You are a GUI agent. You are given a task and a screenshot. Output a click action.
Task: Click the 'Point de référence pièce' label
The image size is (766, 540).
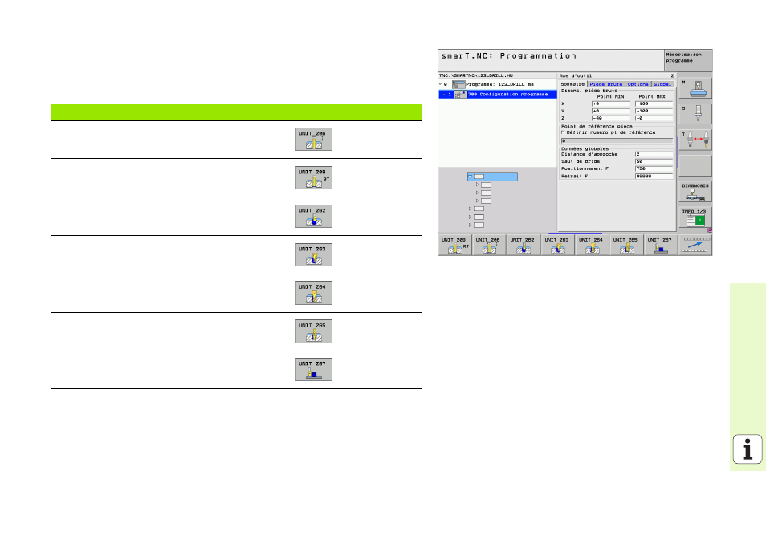click(x=597, y=127)
